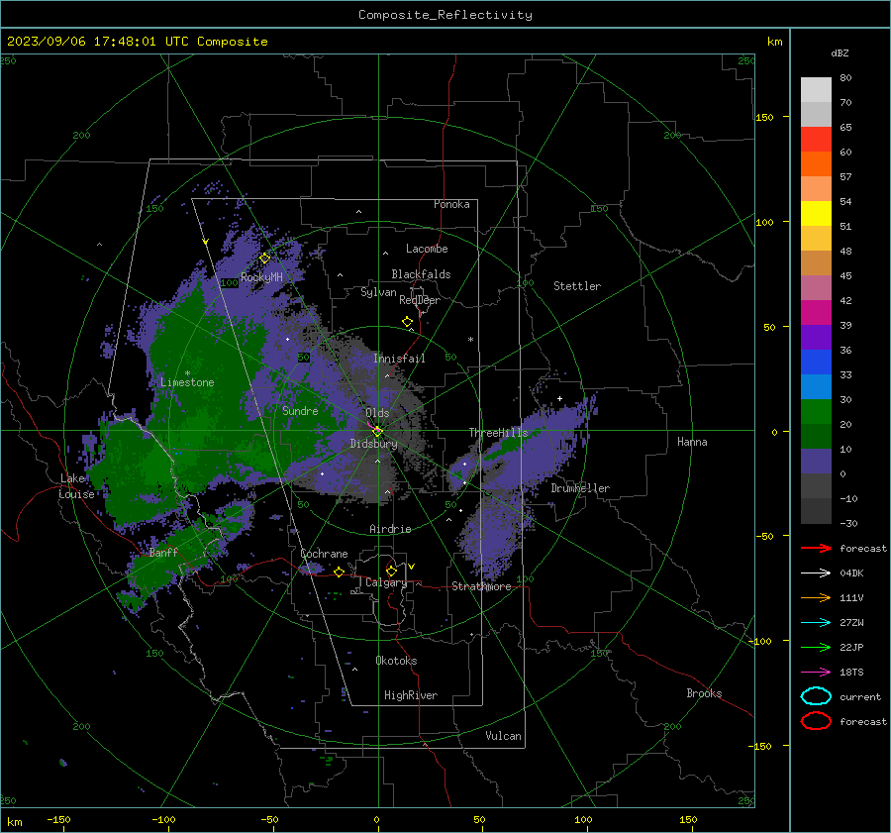Click the yellow diamond marker near Cochrane
Screen dimensions: 891x833
tap(340, 572)
